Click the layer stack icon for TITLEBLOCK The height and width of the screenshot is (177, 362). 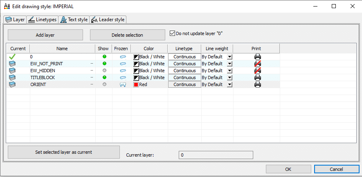pyautogui.click(x=12, y=77)
